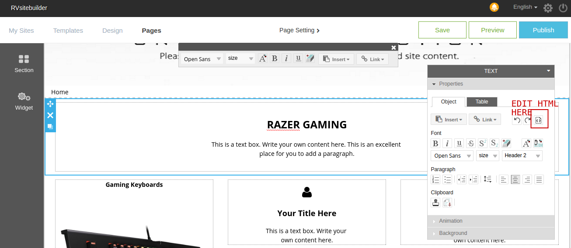
Task: Click the eraser icon in floating toolbar
Action: [310, 59]
